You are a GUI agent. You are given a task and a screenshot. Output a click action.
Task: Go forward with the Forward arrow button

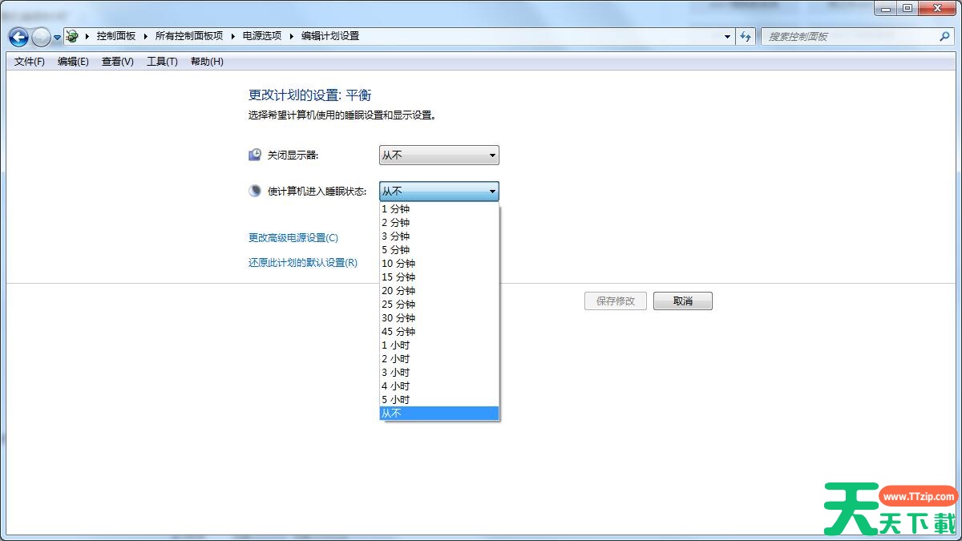tap(41, 37)
